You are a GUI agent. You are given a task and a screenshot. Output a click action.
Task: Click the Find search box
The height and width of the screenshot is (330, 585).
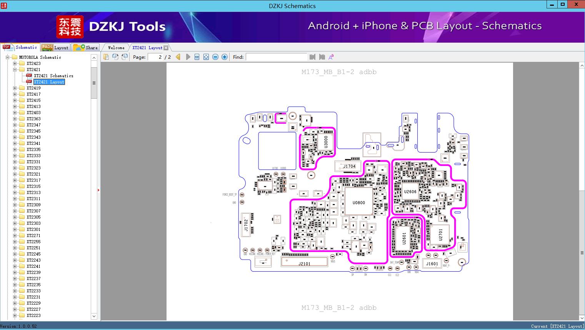pyautogui.click(x=276, y=57)
